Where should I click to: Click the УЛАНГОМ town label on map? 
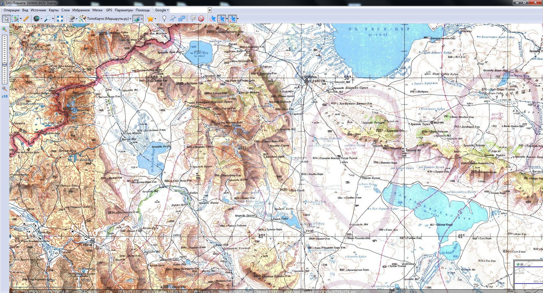click(x=318, y=81)
